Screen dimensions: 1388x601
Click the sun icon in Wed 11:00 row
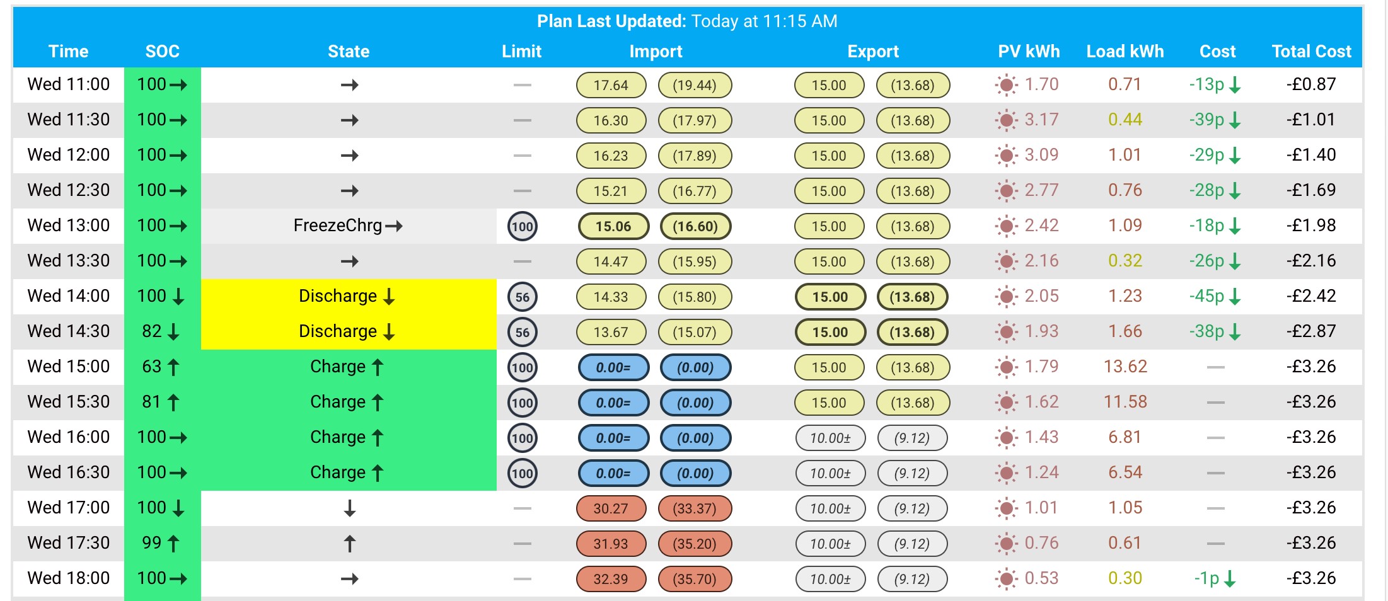point(1006,85)
